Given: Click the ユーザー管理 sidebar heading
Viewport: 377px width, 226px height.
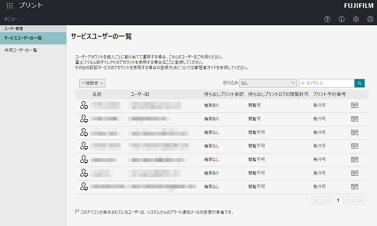Looking at the screenshot, I should point(13,29).
